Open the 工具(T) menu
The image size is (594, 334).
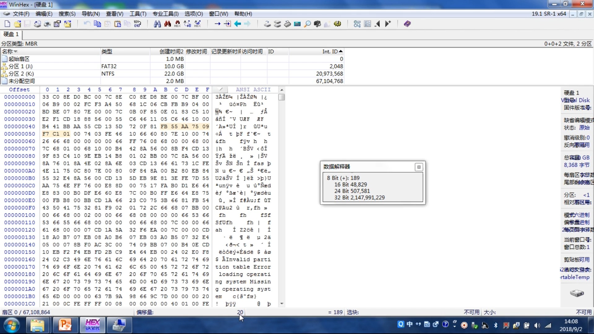click(x=138, y=14)
